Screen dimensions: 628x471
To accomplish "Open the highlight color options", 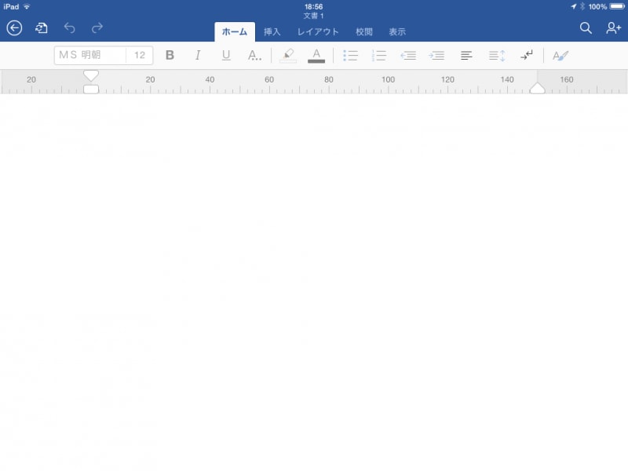I will point(287,55).
